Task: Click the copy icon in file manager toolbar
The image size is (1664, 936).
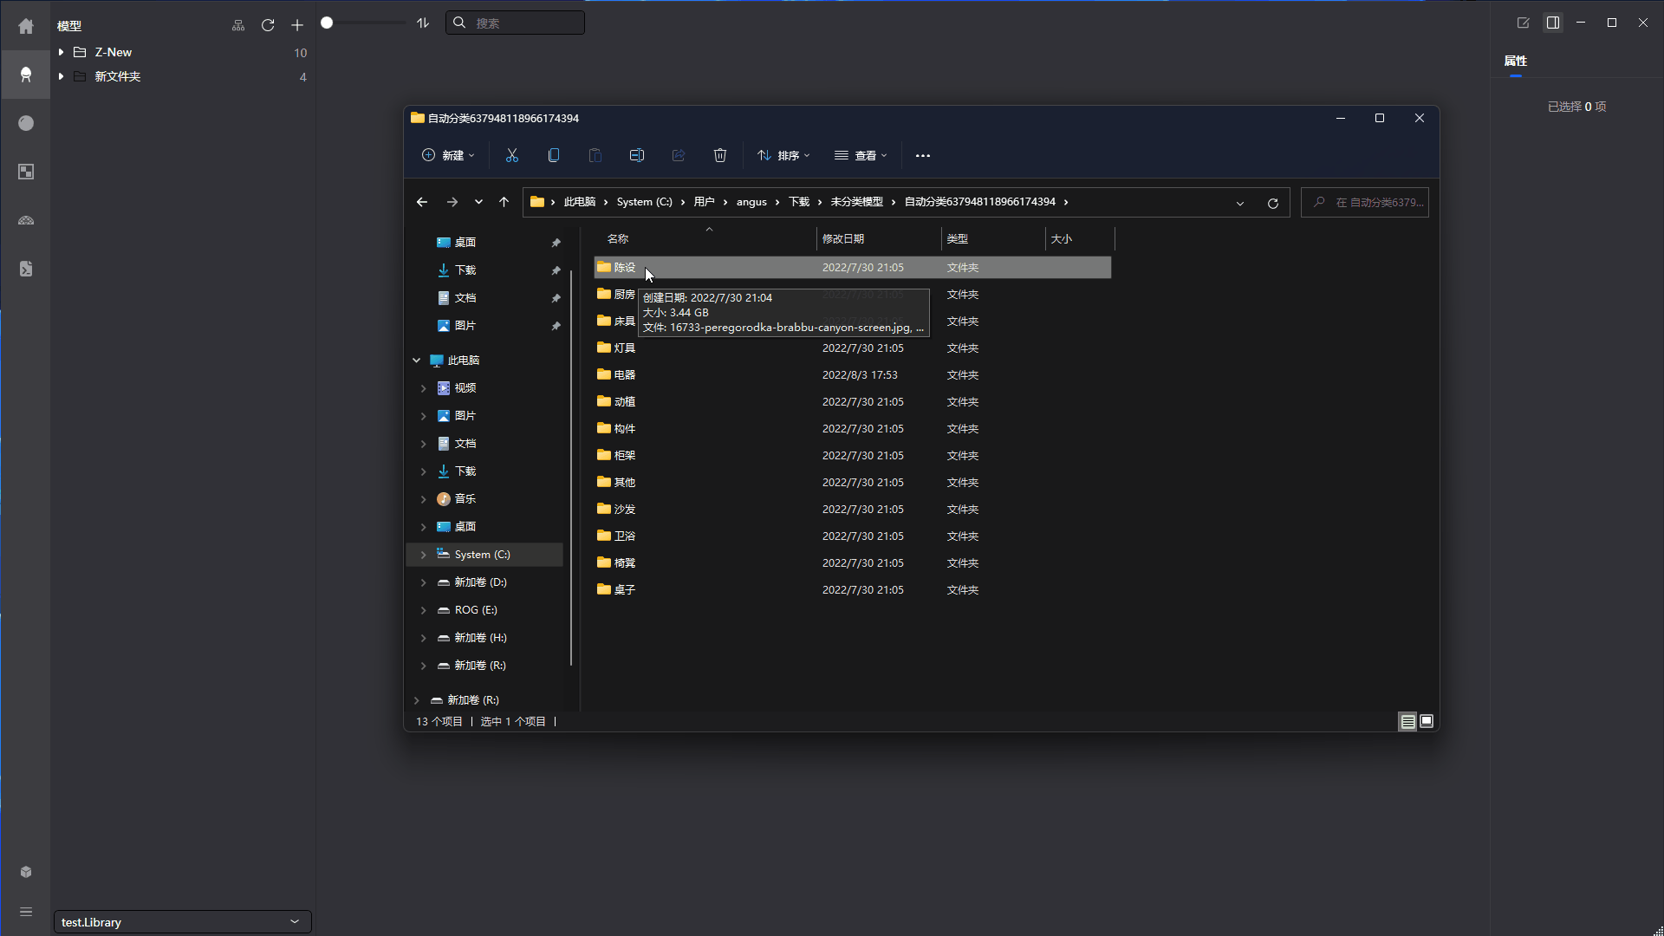Action: coord(553,155)
